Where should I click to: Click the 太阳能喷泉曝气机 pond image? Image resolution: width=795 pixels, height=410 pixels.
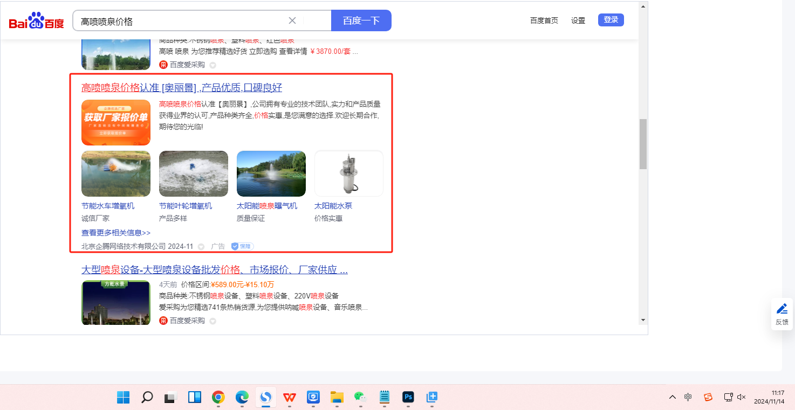(271, 173)
